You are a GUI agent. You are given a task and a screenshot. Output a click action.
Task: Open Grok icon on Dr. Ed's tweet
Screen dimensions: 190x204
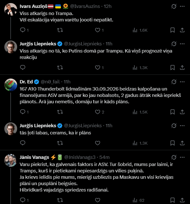pyautogui.click(x=174, y=82)
